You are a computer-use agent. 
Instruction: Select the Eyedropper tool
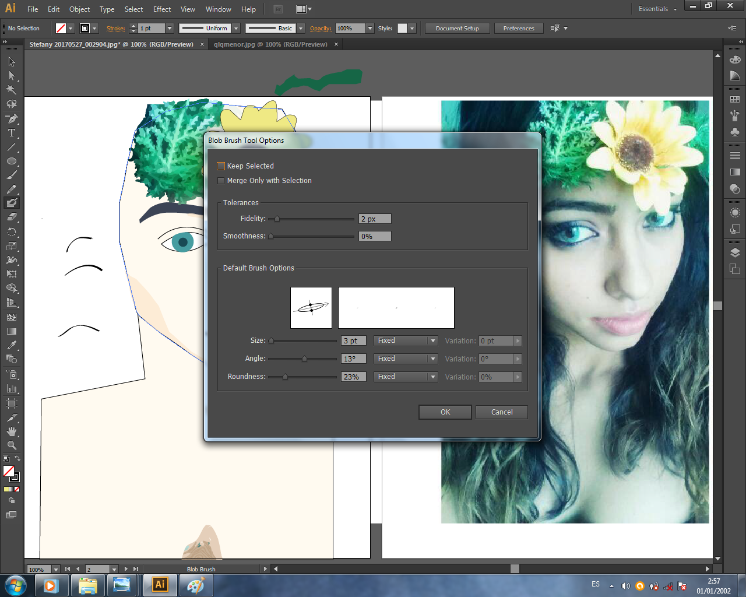tap(12, 345)
